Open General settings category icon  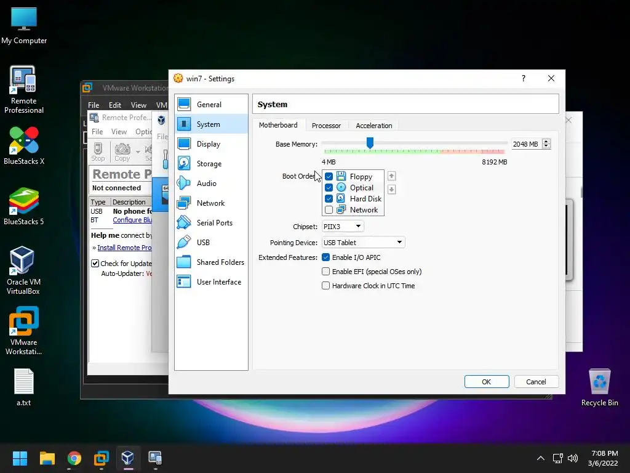point(184,104)
